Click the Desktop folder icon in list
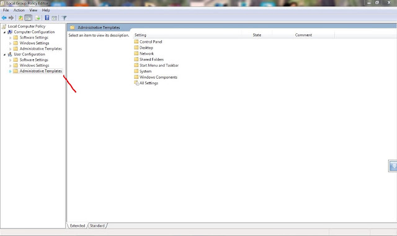 click(x=136, y=47)
